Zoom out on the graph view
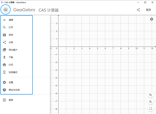The width and height of the screenshot is (156, 114). (151, 102)
